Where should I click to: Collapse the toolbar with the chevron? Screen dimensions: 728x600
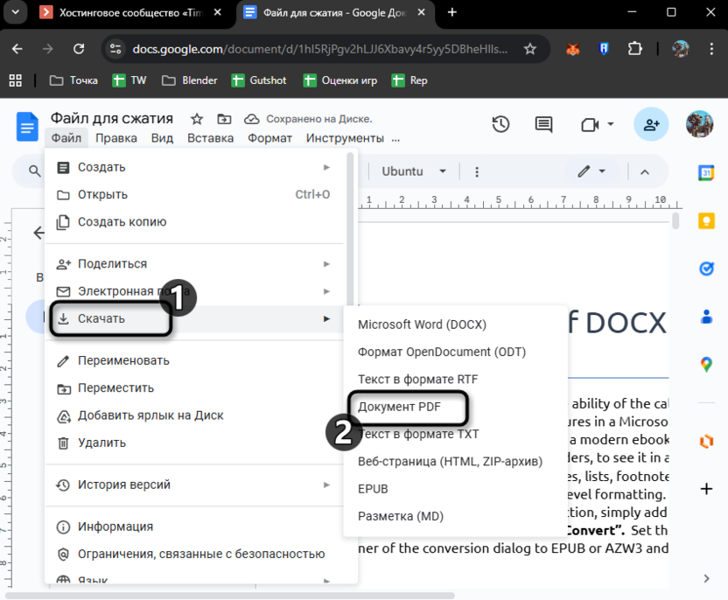click(645, 171)
